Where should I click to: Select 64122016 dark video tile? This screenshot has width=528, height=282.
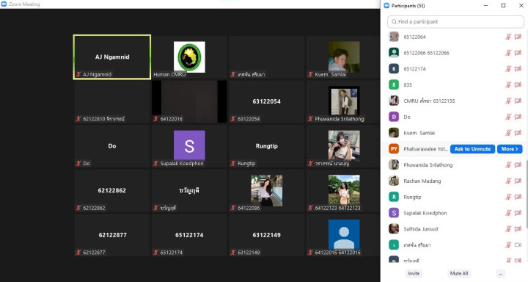pyautogui.click(x=189, y=101)
